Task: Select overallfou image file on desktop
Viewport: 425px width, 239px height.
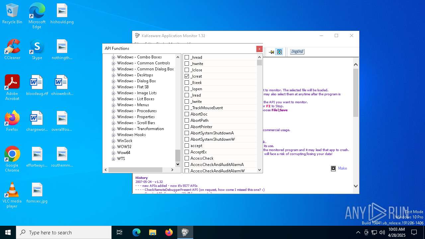Action: click(62, 121)
